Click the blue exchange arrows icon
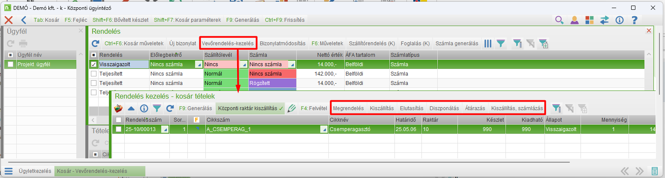Screen dimensions: 665x178 605,20
